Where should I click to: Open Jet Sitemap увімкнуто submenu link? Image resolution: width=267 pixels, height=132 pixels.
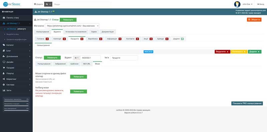(16, 29)
